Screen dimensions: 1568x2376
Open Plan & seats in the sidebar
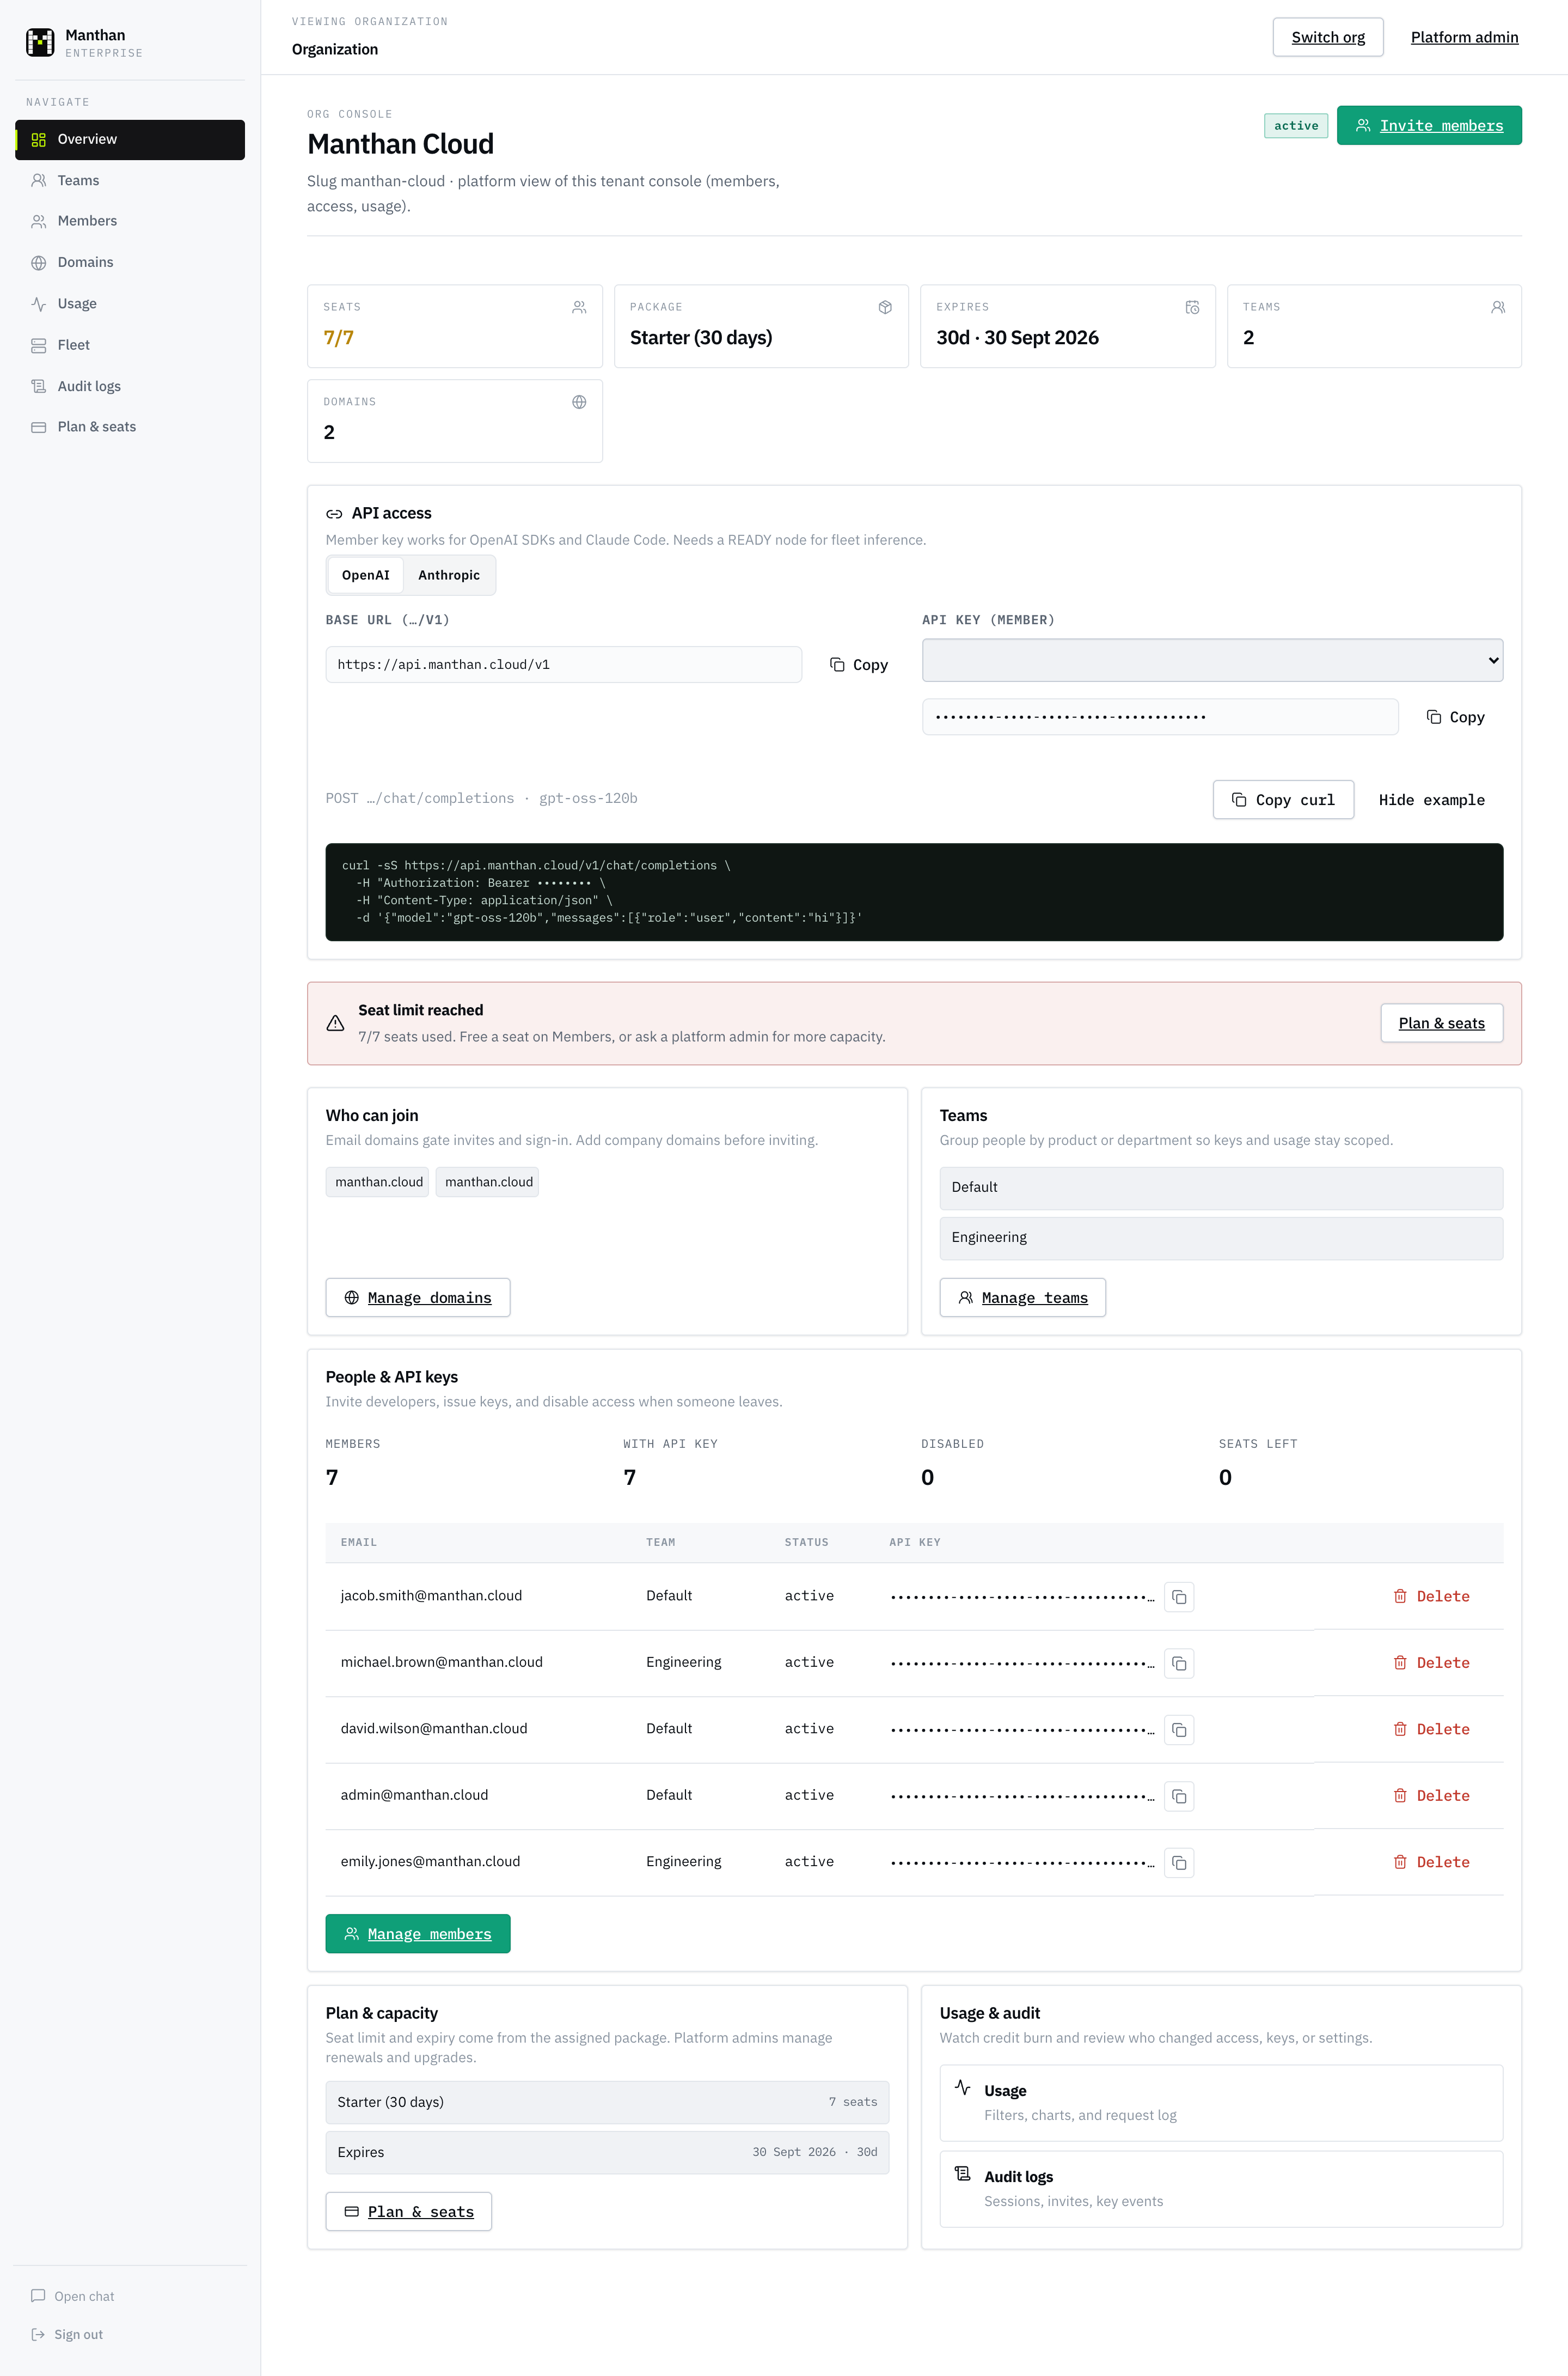pyautogui.click(x=130, y=427)
